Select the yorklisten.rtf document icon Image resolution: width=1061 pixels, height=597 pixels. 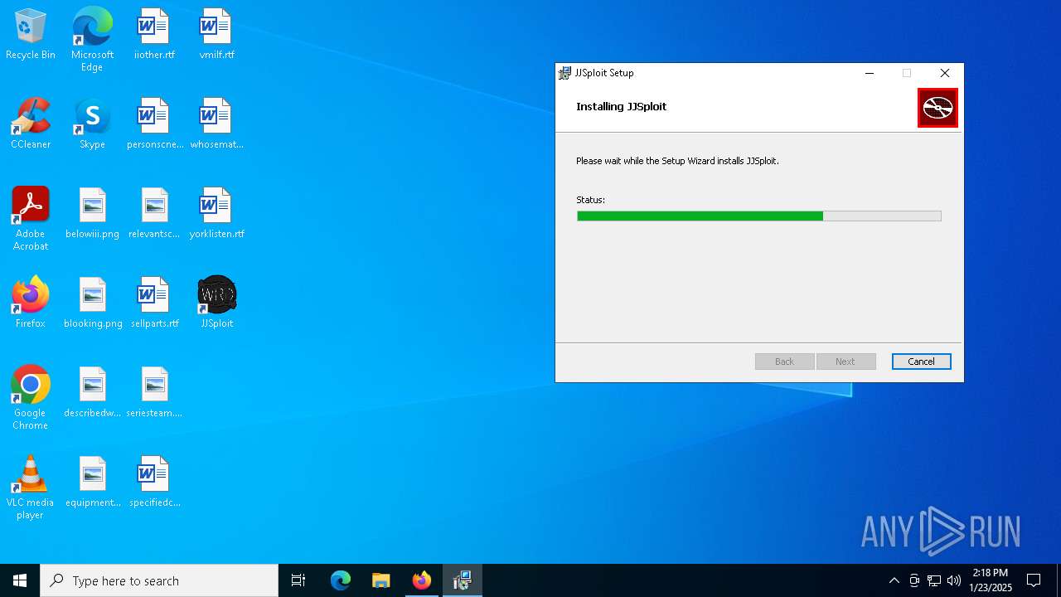pyautogui.click(x=216, y=214)
